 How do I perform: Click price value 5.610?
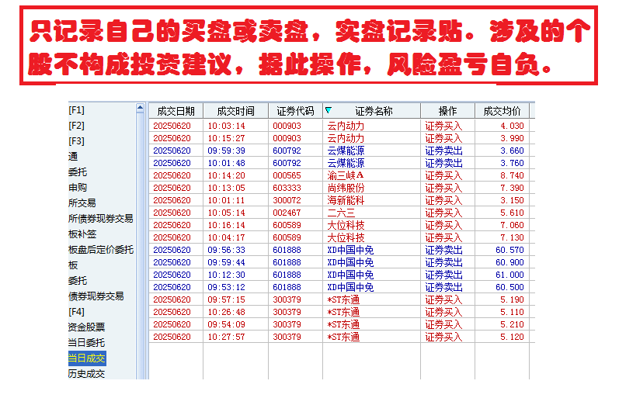512,213
